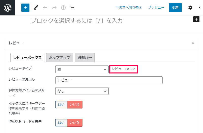Set schema data display to いいえ

(75, 104)
